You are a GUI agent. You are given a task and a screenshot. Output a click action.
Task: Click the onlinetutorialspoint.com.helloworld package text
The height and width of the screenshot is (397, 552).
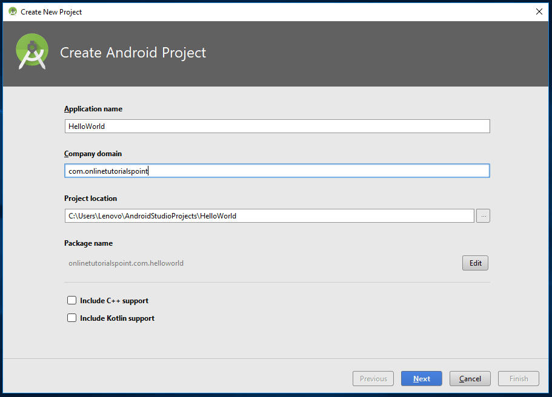(126, 263)
